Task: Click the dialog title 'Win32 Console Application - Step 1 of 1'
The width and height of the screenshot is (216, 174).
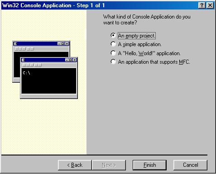Action: tap(53, 5)
